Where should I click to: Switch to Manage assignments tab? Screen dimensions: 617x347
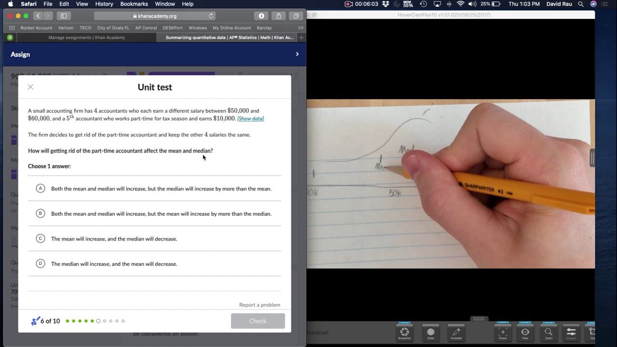click(87, 38)
